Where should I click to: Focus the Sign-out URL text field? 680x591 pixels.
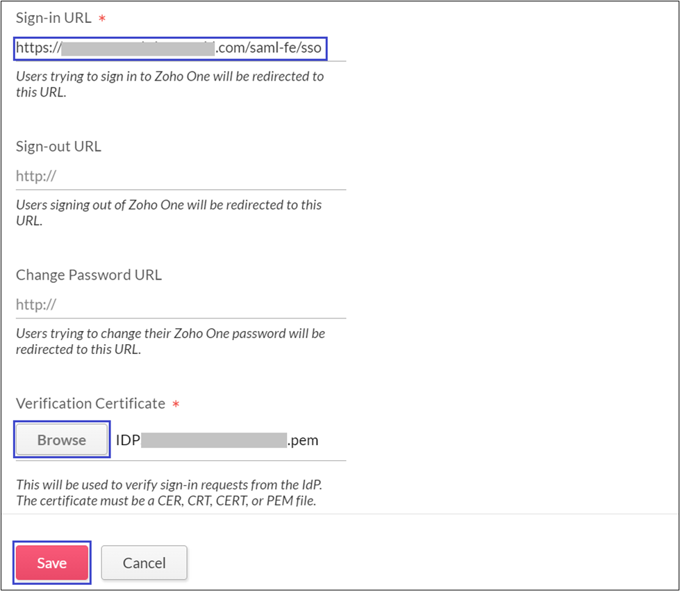point(181,177)
